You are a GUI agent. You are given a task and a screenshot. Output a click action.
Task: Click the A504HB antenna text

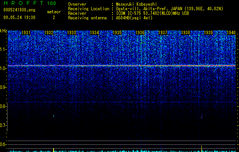[x=134, y=18]
